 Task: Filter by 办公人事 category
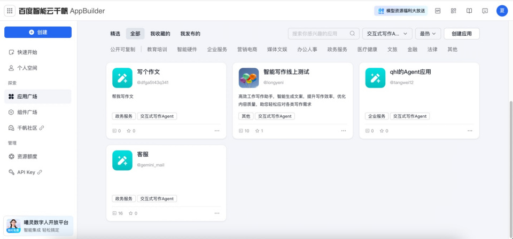point(307,50)
